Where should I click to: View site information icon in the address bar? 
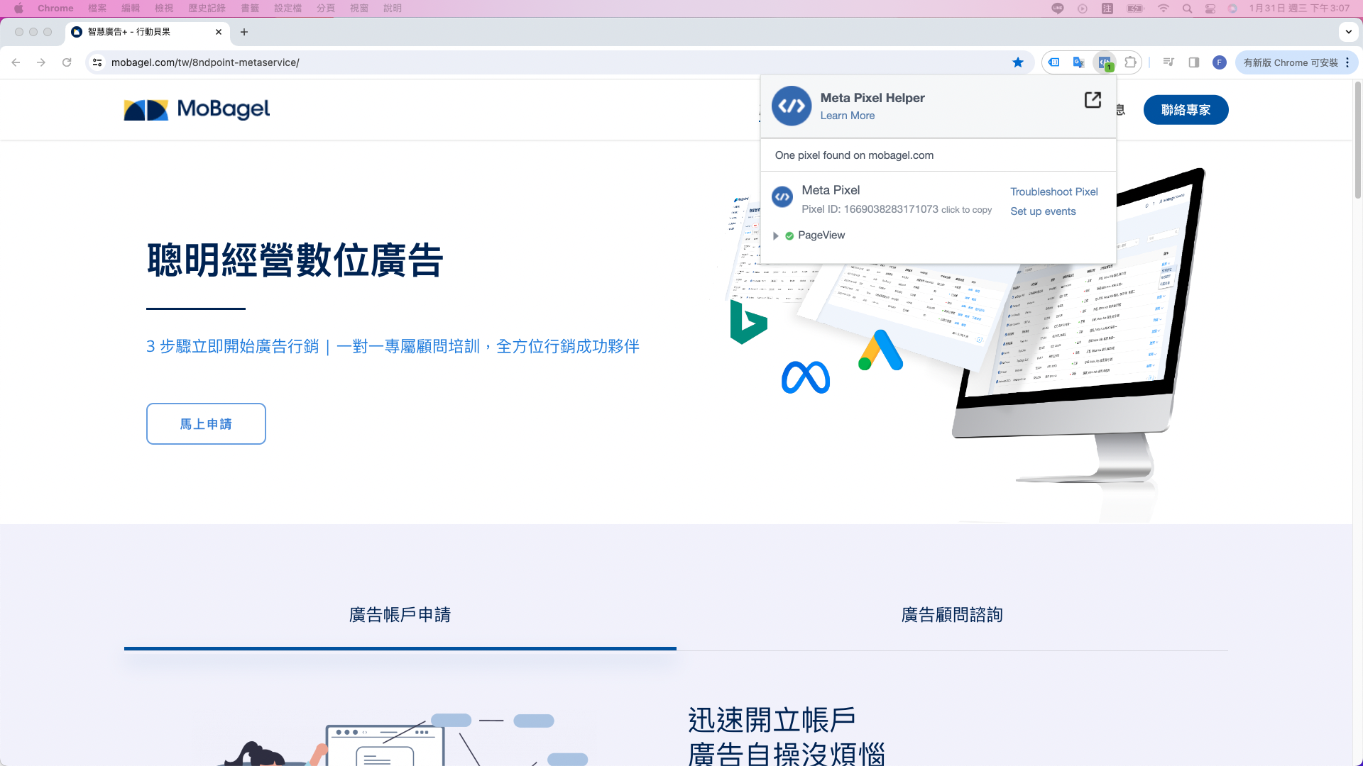pos(97,62)
